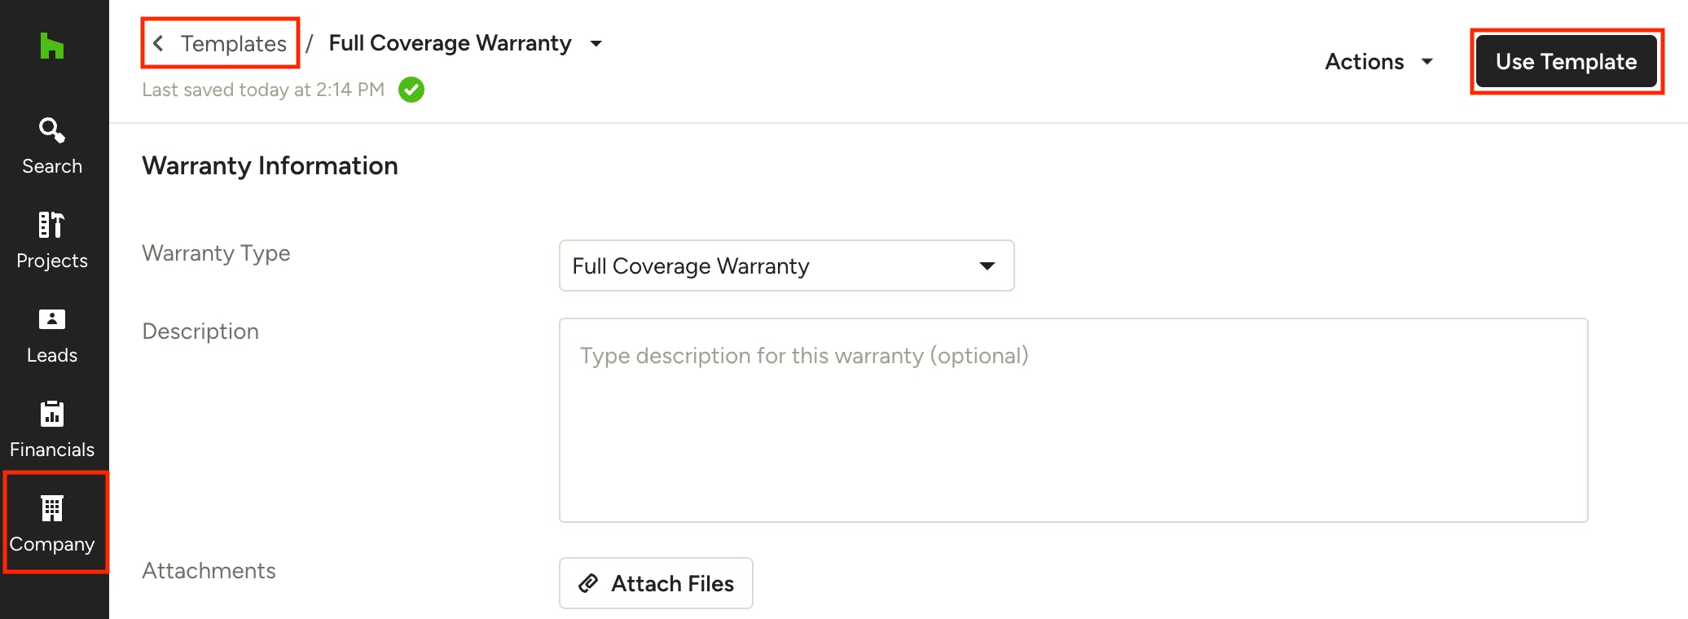
Task: Open the Warranty Type combo box
Action: [x=786, y=266]
